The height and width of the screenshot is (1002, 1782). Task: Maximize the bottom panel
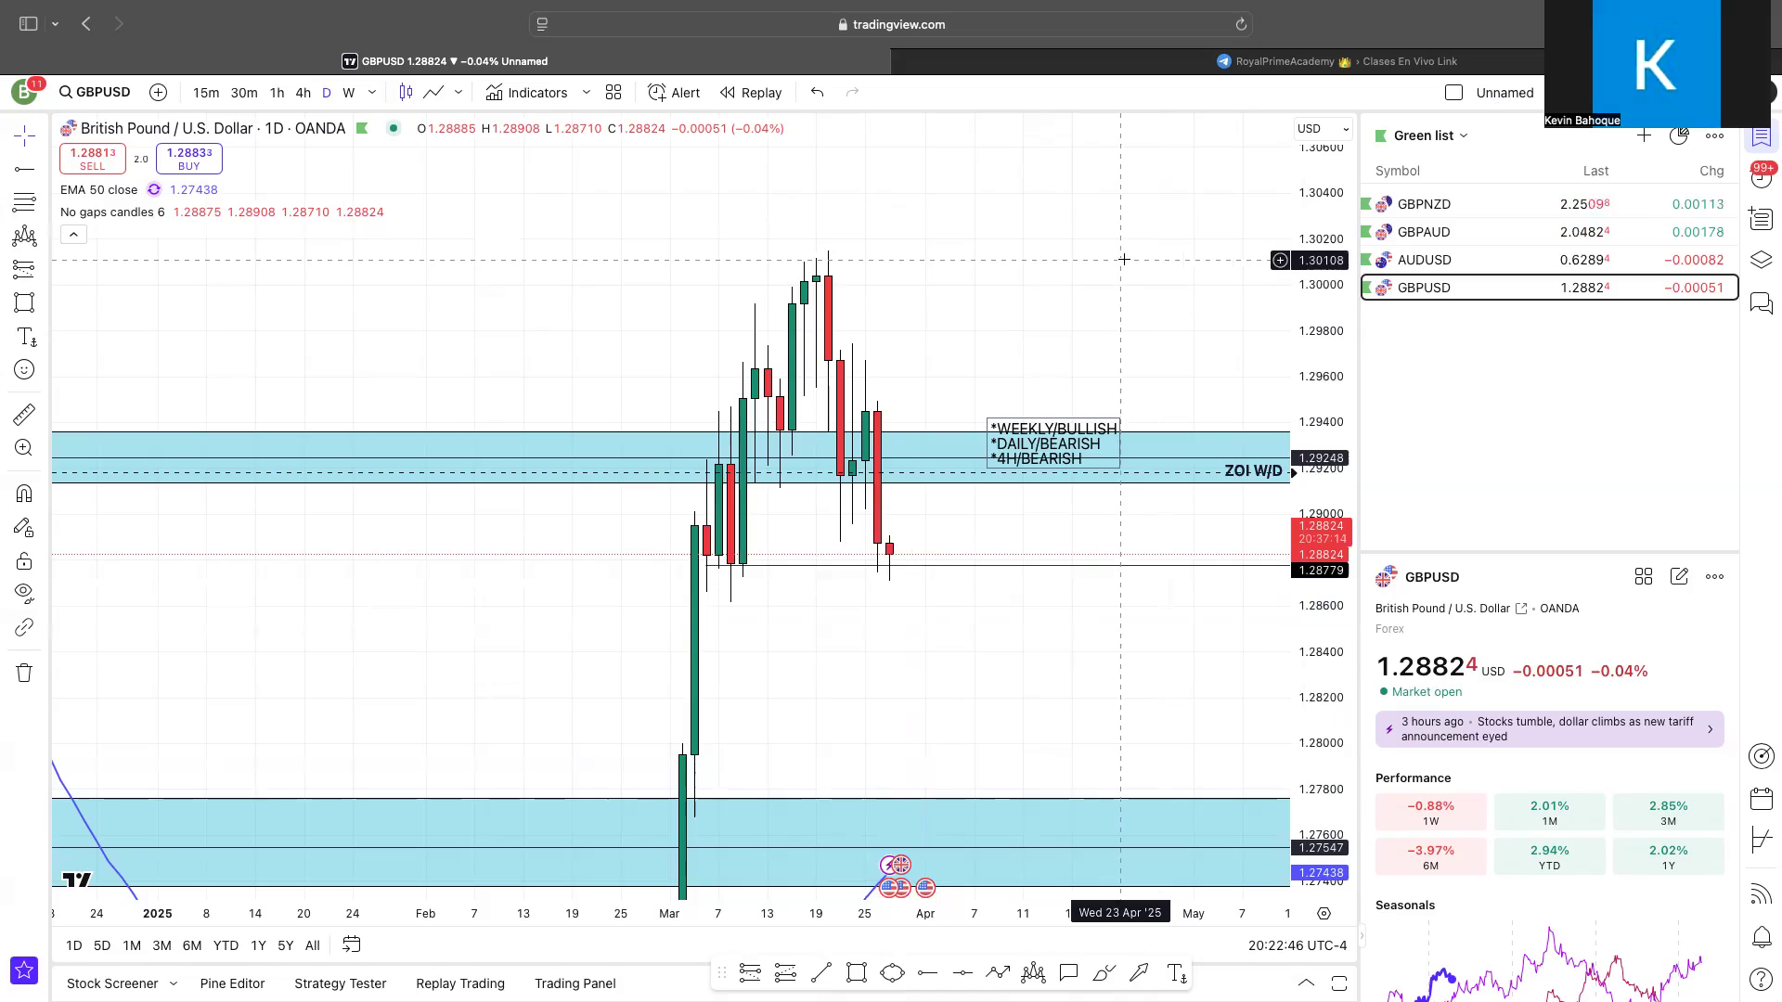[1339, 983]
